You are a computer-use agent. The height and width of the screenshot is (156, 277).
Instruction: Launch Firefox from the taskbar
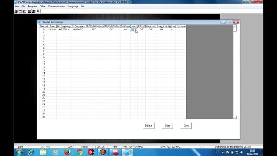68,152
